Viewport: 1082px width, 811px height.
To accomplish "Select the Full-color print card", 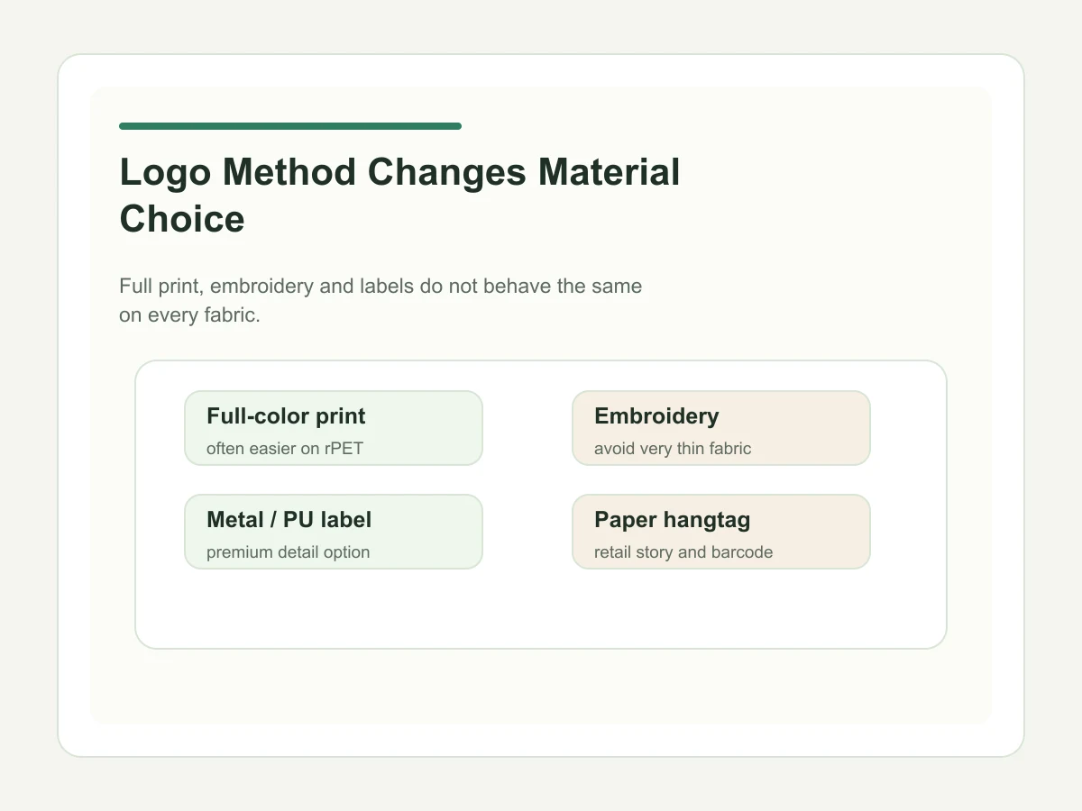I will click(334, 428).
